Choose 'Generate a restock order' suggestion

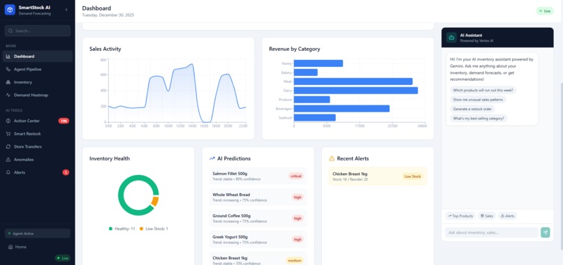point(472,109)
